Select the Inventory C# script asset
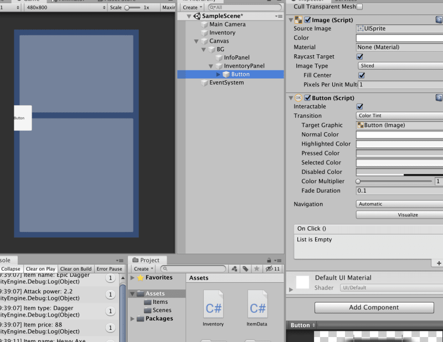Screen dimensions: 443x342 click(x=213, y=308)
